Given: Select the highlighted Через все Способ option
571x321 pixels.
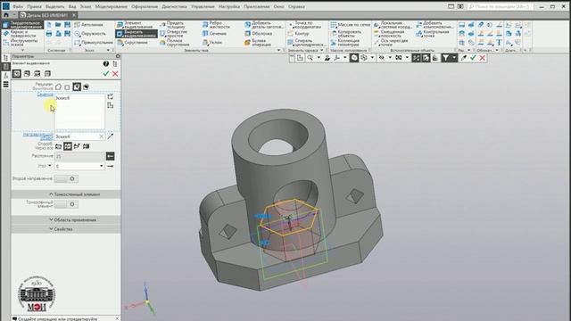Looking at the screenshot, I should tap(68, 146).
